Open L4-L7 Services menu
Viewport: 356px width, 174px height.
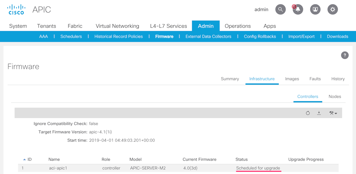tap(169, 26)
